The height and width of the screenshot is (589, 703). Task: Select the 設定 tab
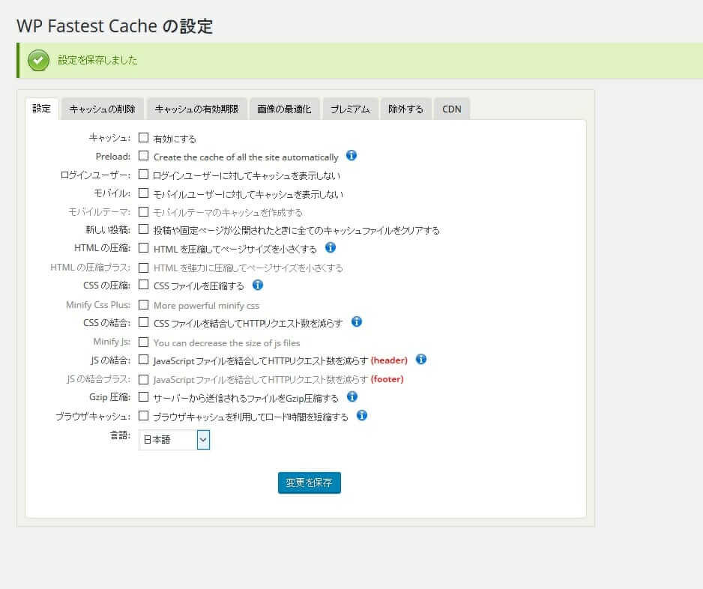pos(42,109)
